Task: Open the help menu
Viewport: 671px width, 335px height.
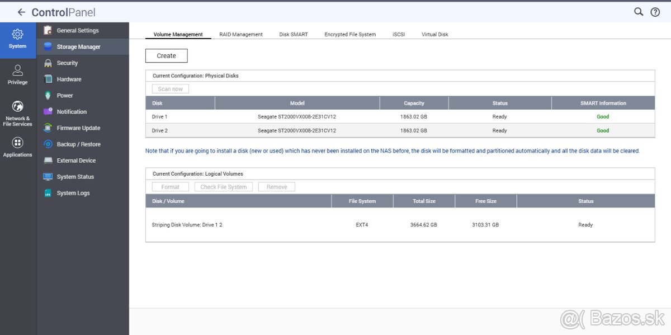Action: point(655,11)
